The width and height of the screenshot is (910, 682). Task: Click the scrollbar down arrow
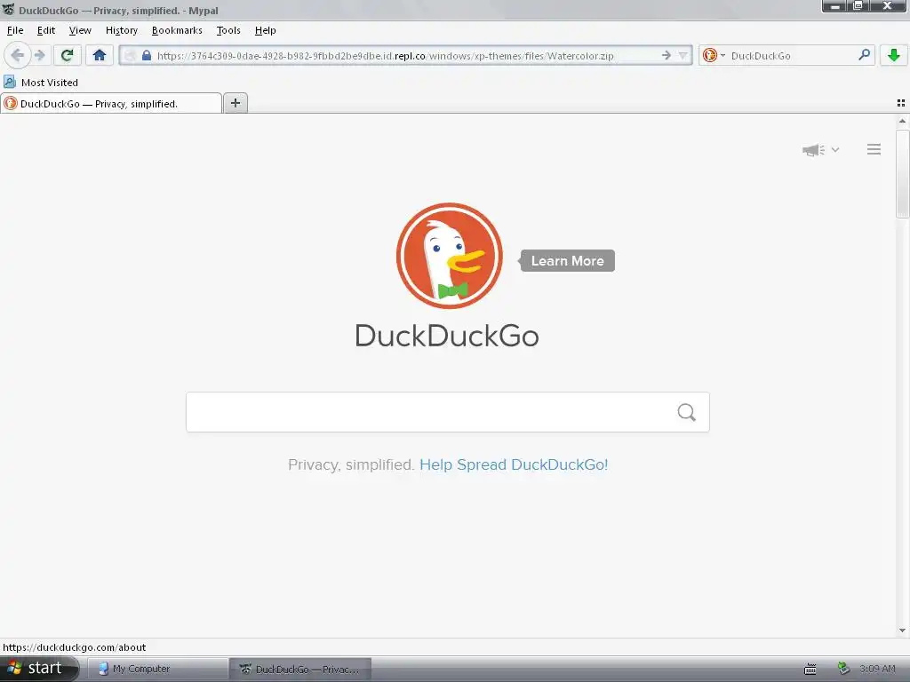tap(902, 630)
